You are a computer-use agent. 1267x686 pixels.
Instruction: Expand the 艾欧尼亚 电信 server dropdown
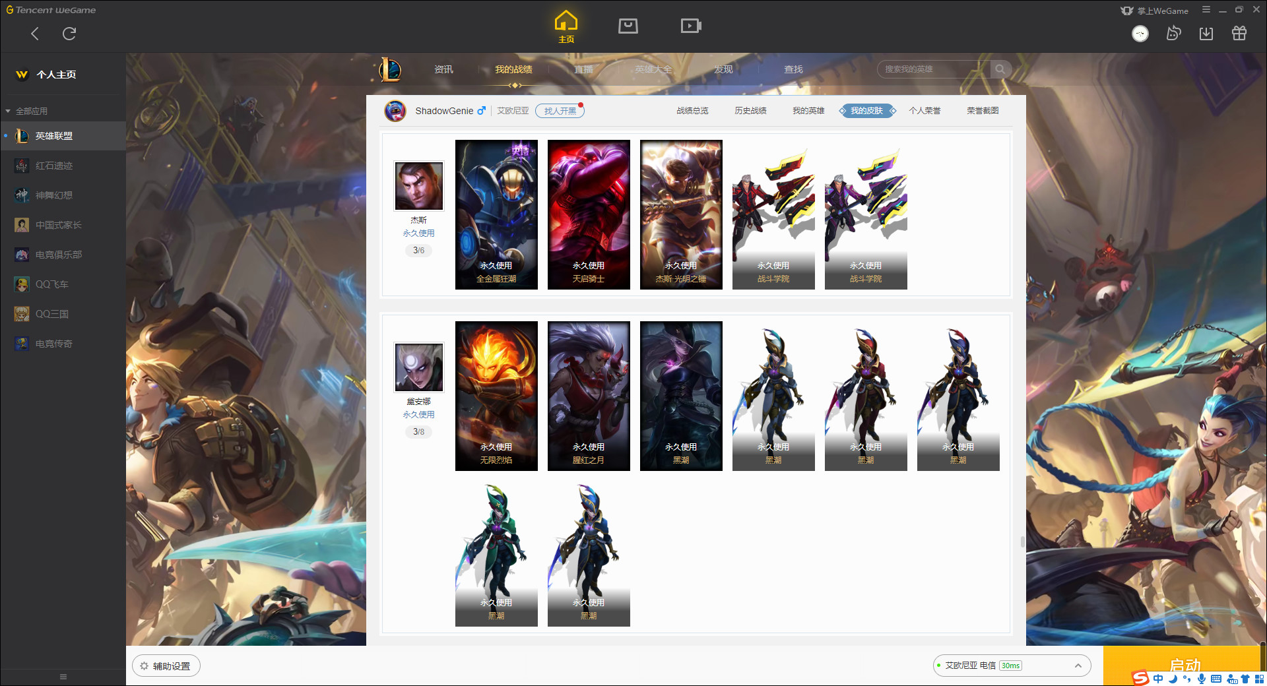pyautogui.click(x=1011, y=666)
